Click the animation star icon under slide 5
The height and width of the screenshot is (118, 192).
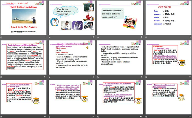[1, 77]
